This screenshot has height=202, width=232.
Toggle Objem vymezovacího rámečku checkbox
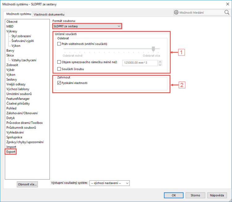coord(59,62)
